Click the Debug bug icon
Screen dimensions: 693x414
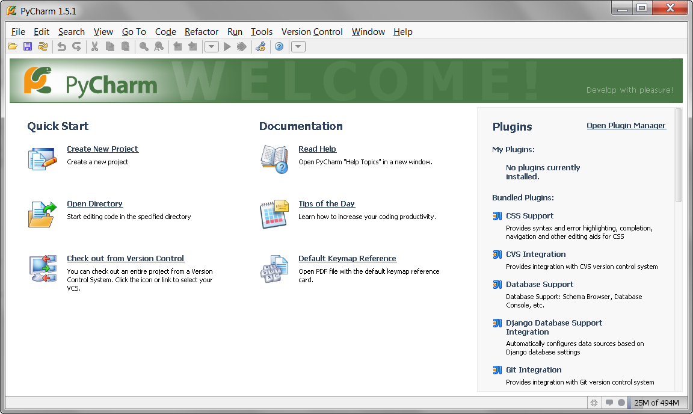point(242,46)
